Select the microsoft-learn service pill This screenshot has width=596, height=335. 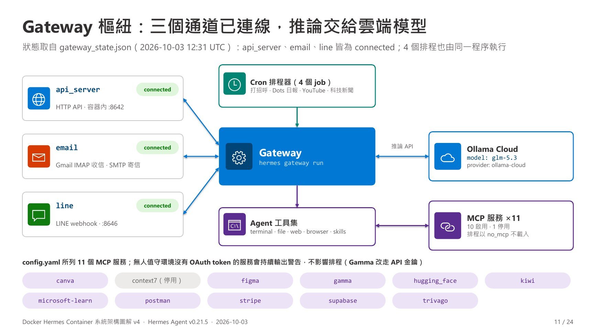[x=65, y=301]
